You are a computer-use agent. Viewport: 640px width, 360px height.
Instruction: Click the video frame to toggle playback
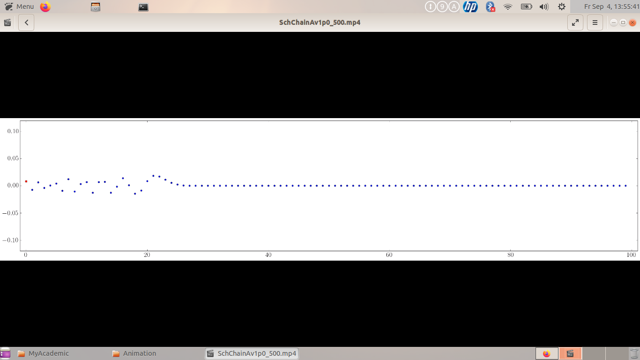point(320,189)
